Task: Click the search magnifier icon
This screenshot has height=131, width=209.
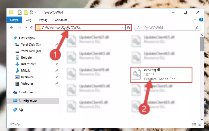Action: point(197,28)
